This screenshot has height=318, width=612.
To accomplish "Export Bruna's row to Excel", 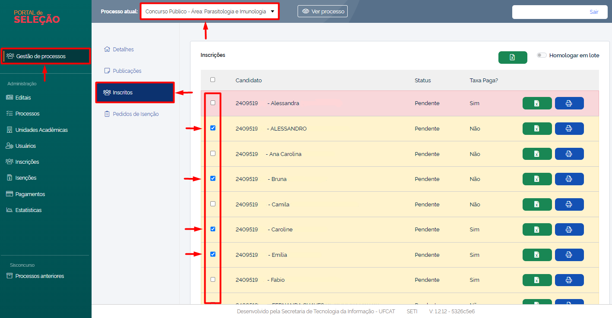I will 537,179.
